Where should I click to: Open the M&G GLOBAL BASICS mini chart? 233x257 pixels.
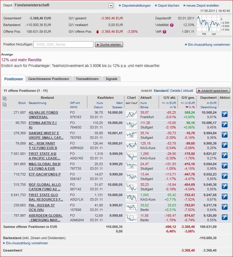point(131,166)
